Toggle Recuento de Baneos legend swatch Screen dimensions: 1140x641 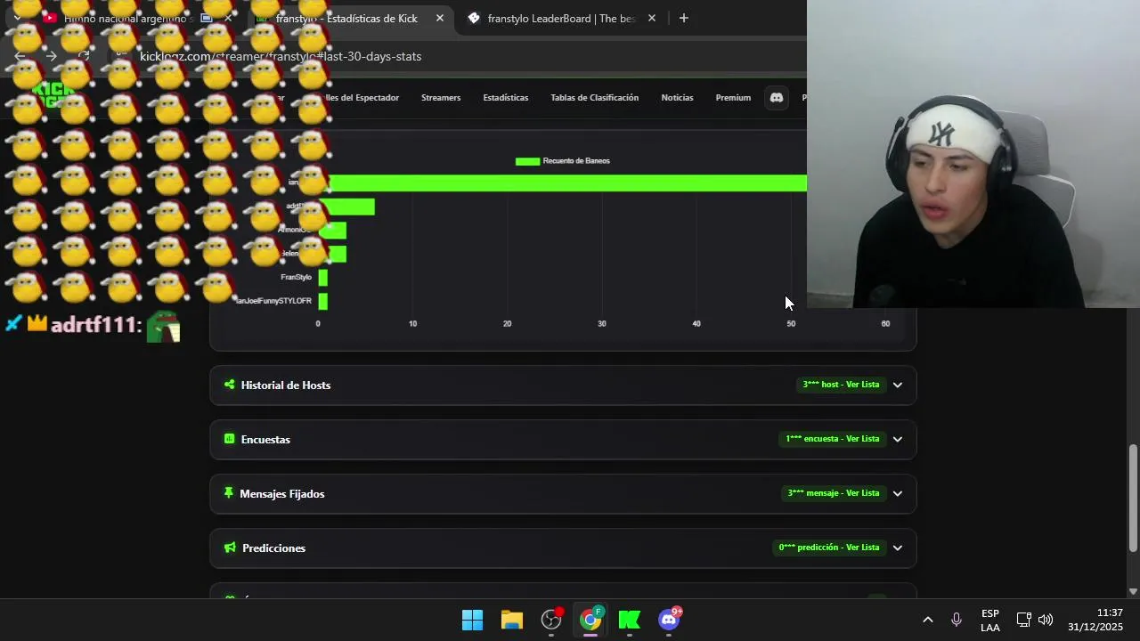pos(527,161)
